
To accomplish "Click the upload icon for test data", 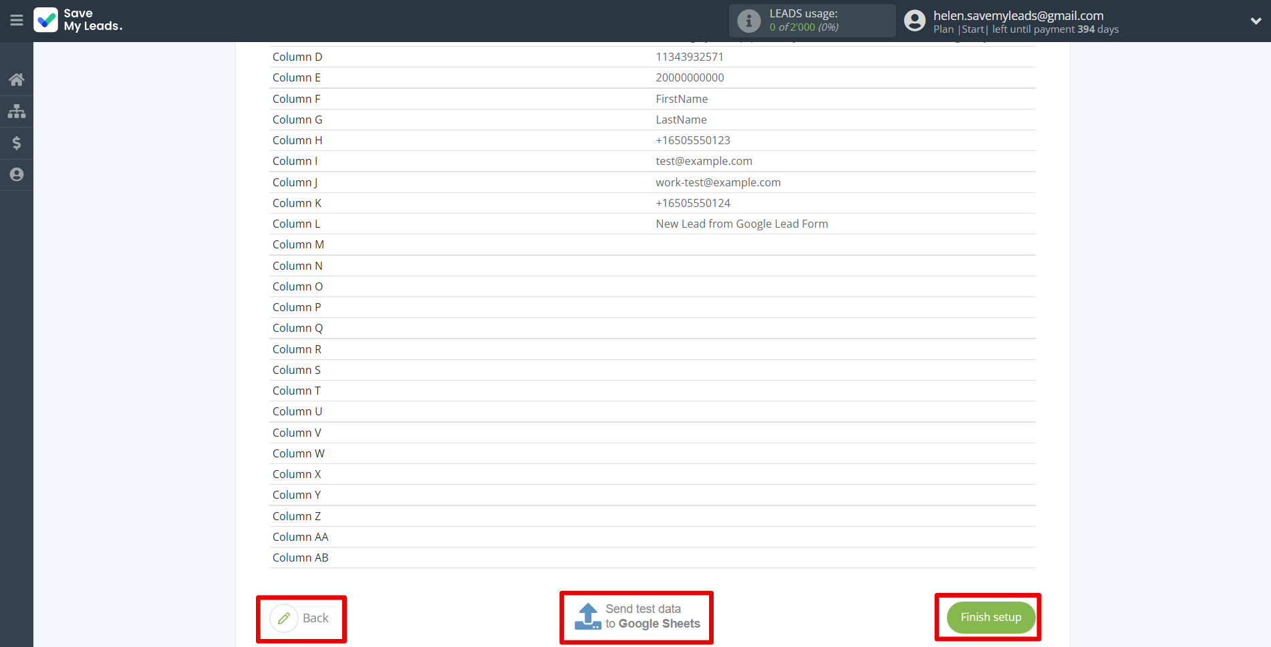I will (x=588, y=616).
